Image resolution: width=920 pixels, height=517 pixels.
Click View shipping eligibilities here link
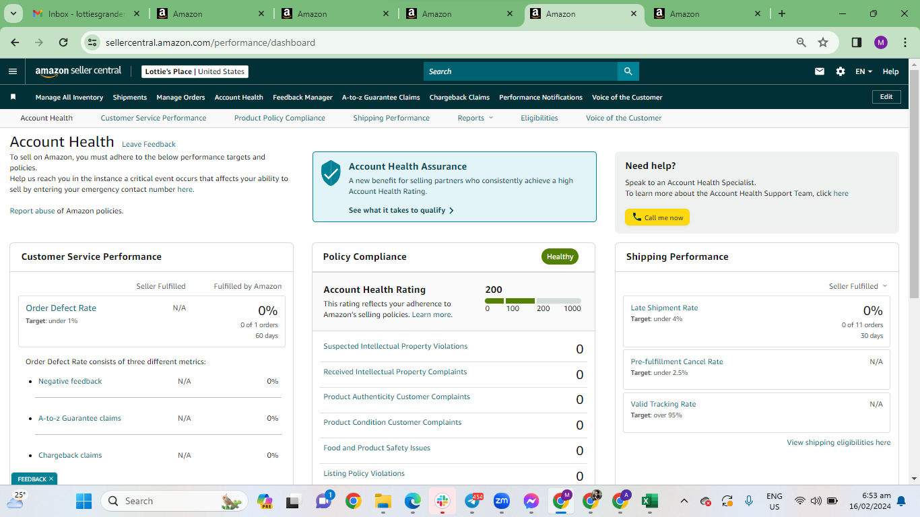pos(839,442)
